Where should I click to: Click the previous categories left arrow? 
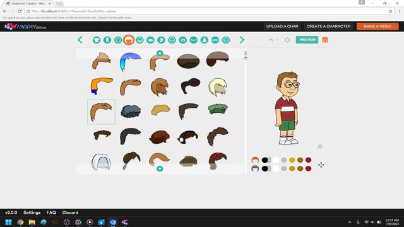[x=80, y=40]
